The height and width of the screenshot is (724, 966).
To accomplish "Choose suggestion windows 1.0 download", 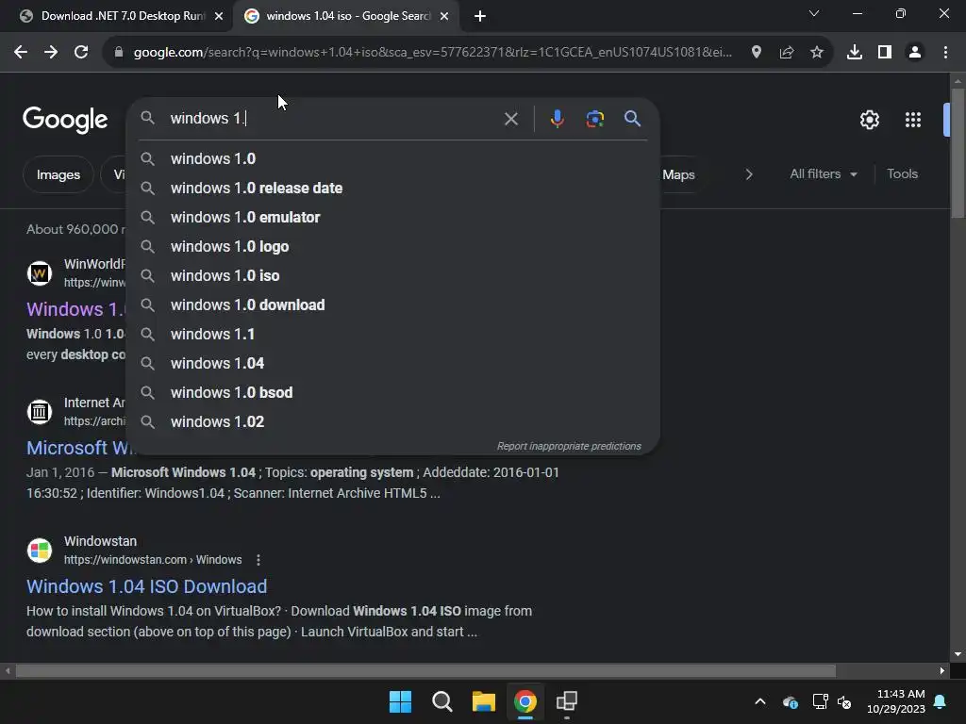I will coord(393,304).
